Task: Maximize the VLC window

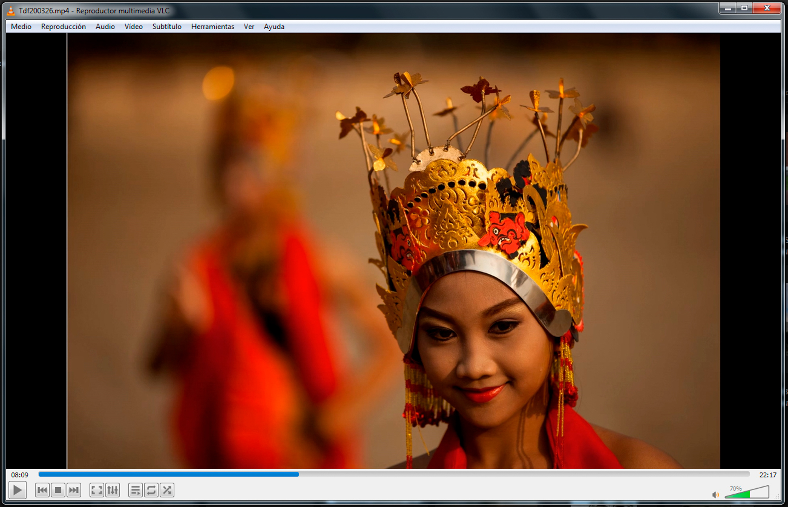Action: tap(744, 8)
